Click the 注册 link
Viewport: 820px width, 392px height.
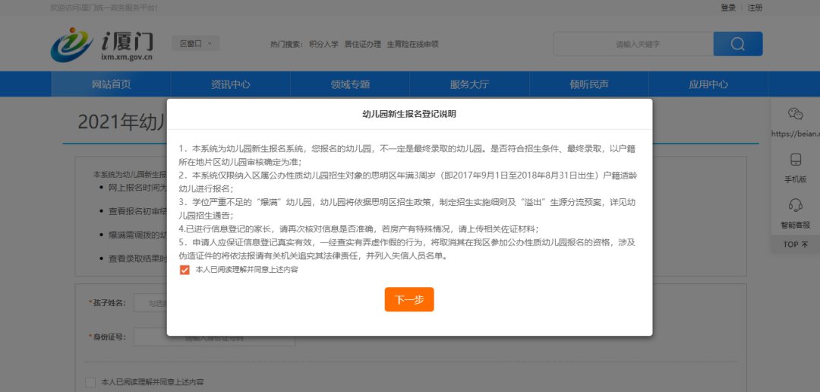coord(755,8)
